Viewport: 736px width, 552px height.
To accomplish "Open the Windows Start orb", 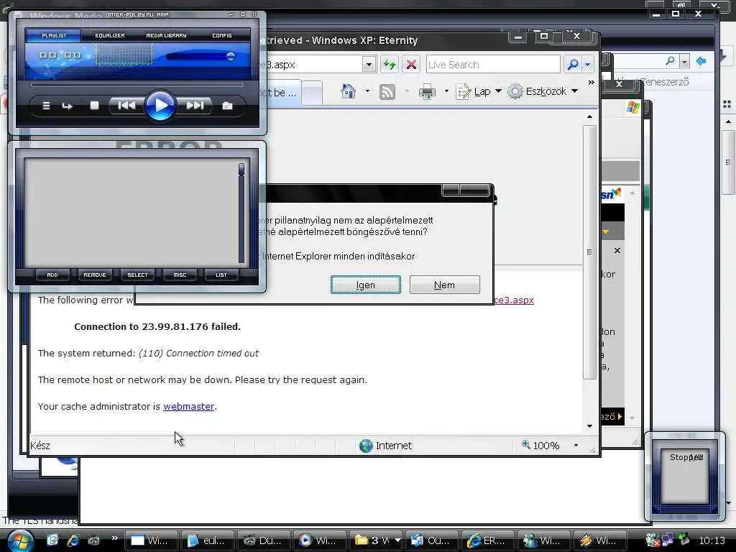I will tap(20, 540).
